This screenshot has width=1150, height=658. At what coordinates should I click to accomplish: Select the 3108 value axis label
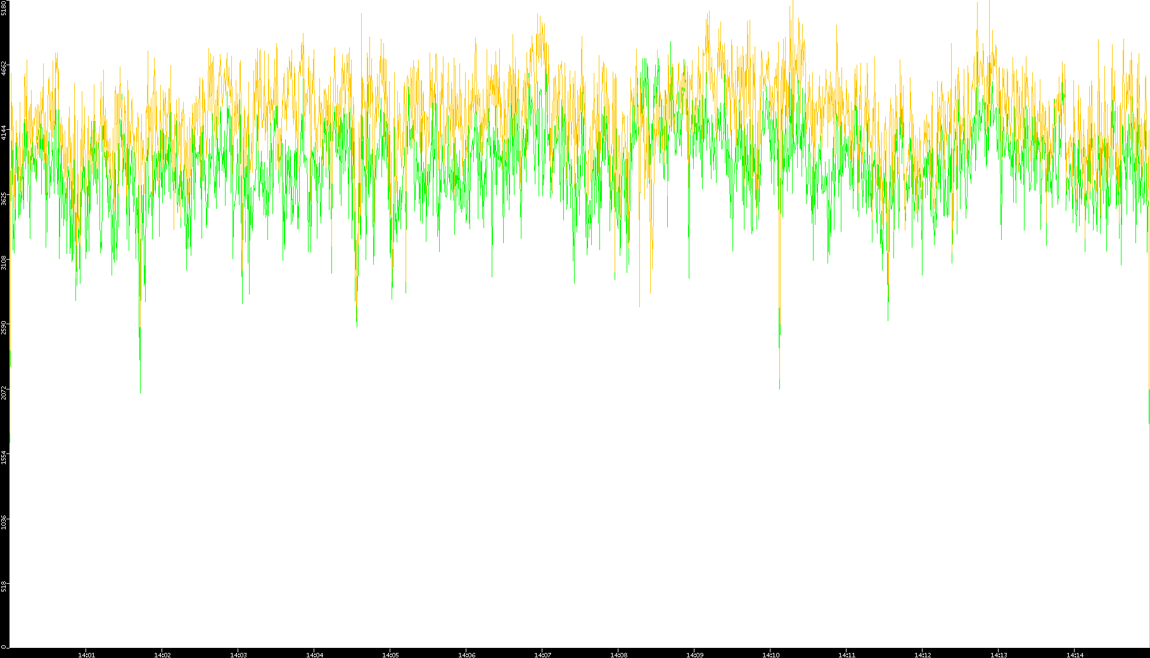[x=4, y=262]
